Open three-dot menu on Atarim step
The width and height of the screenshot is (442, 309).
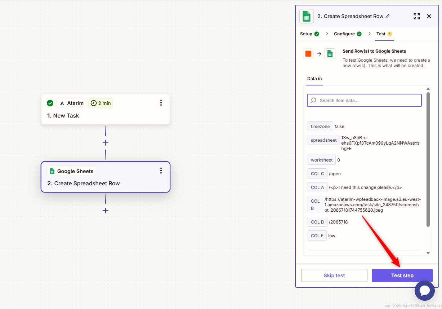point(161,103)
